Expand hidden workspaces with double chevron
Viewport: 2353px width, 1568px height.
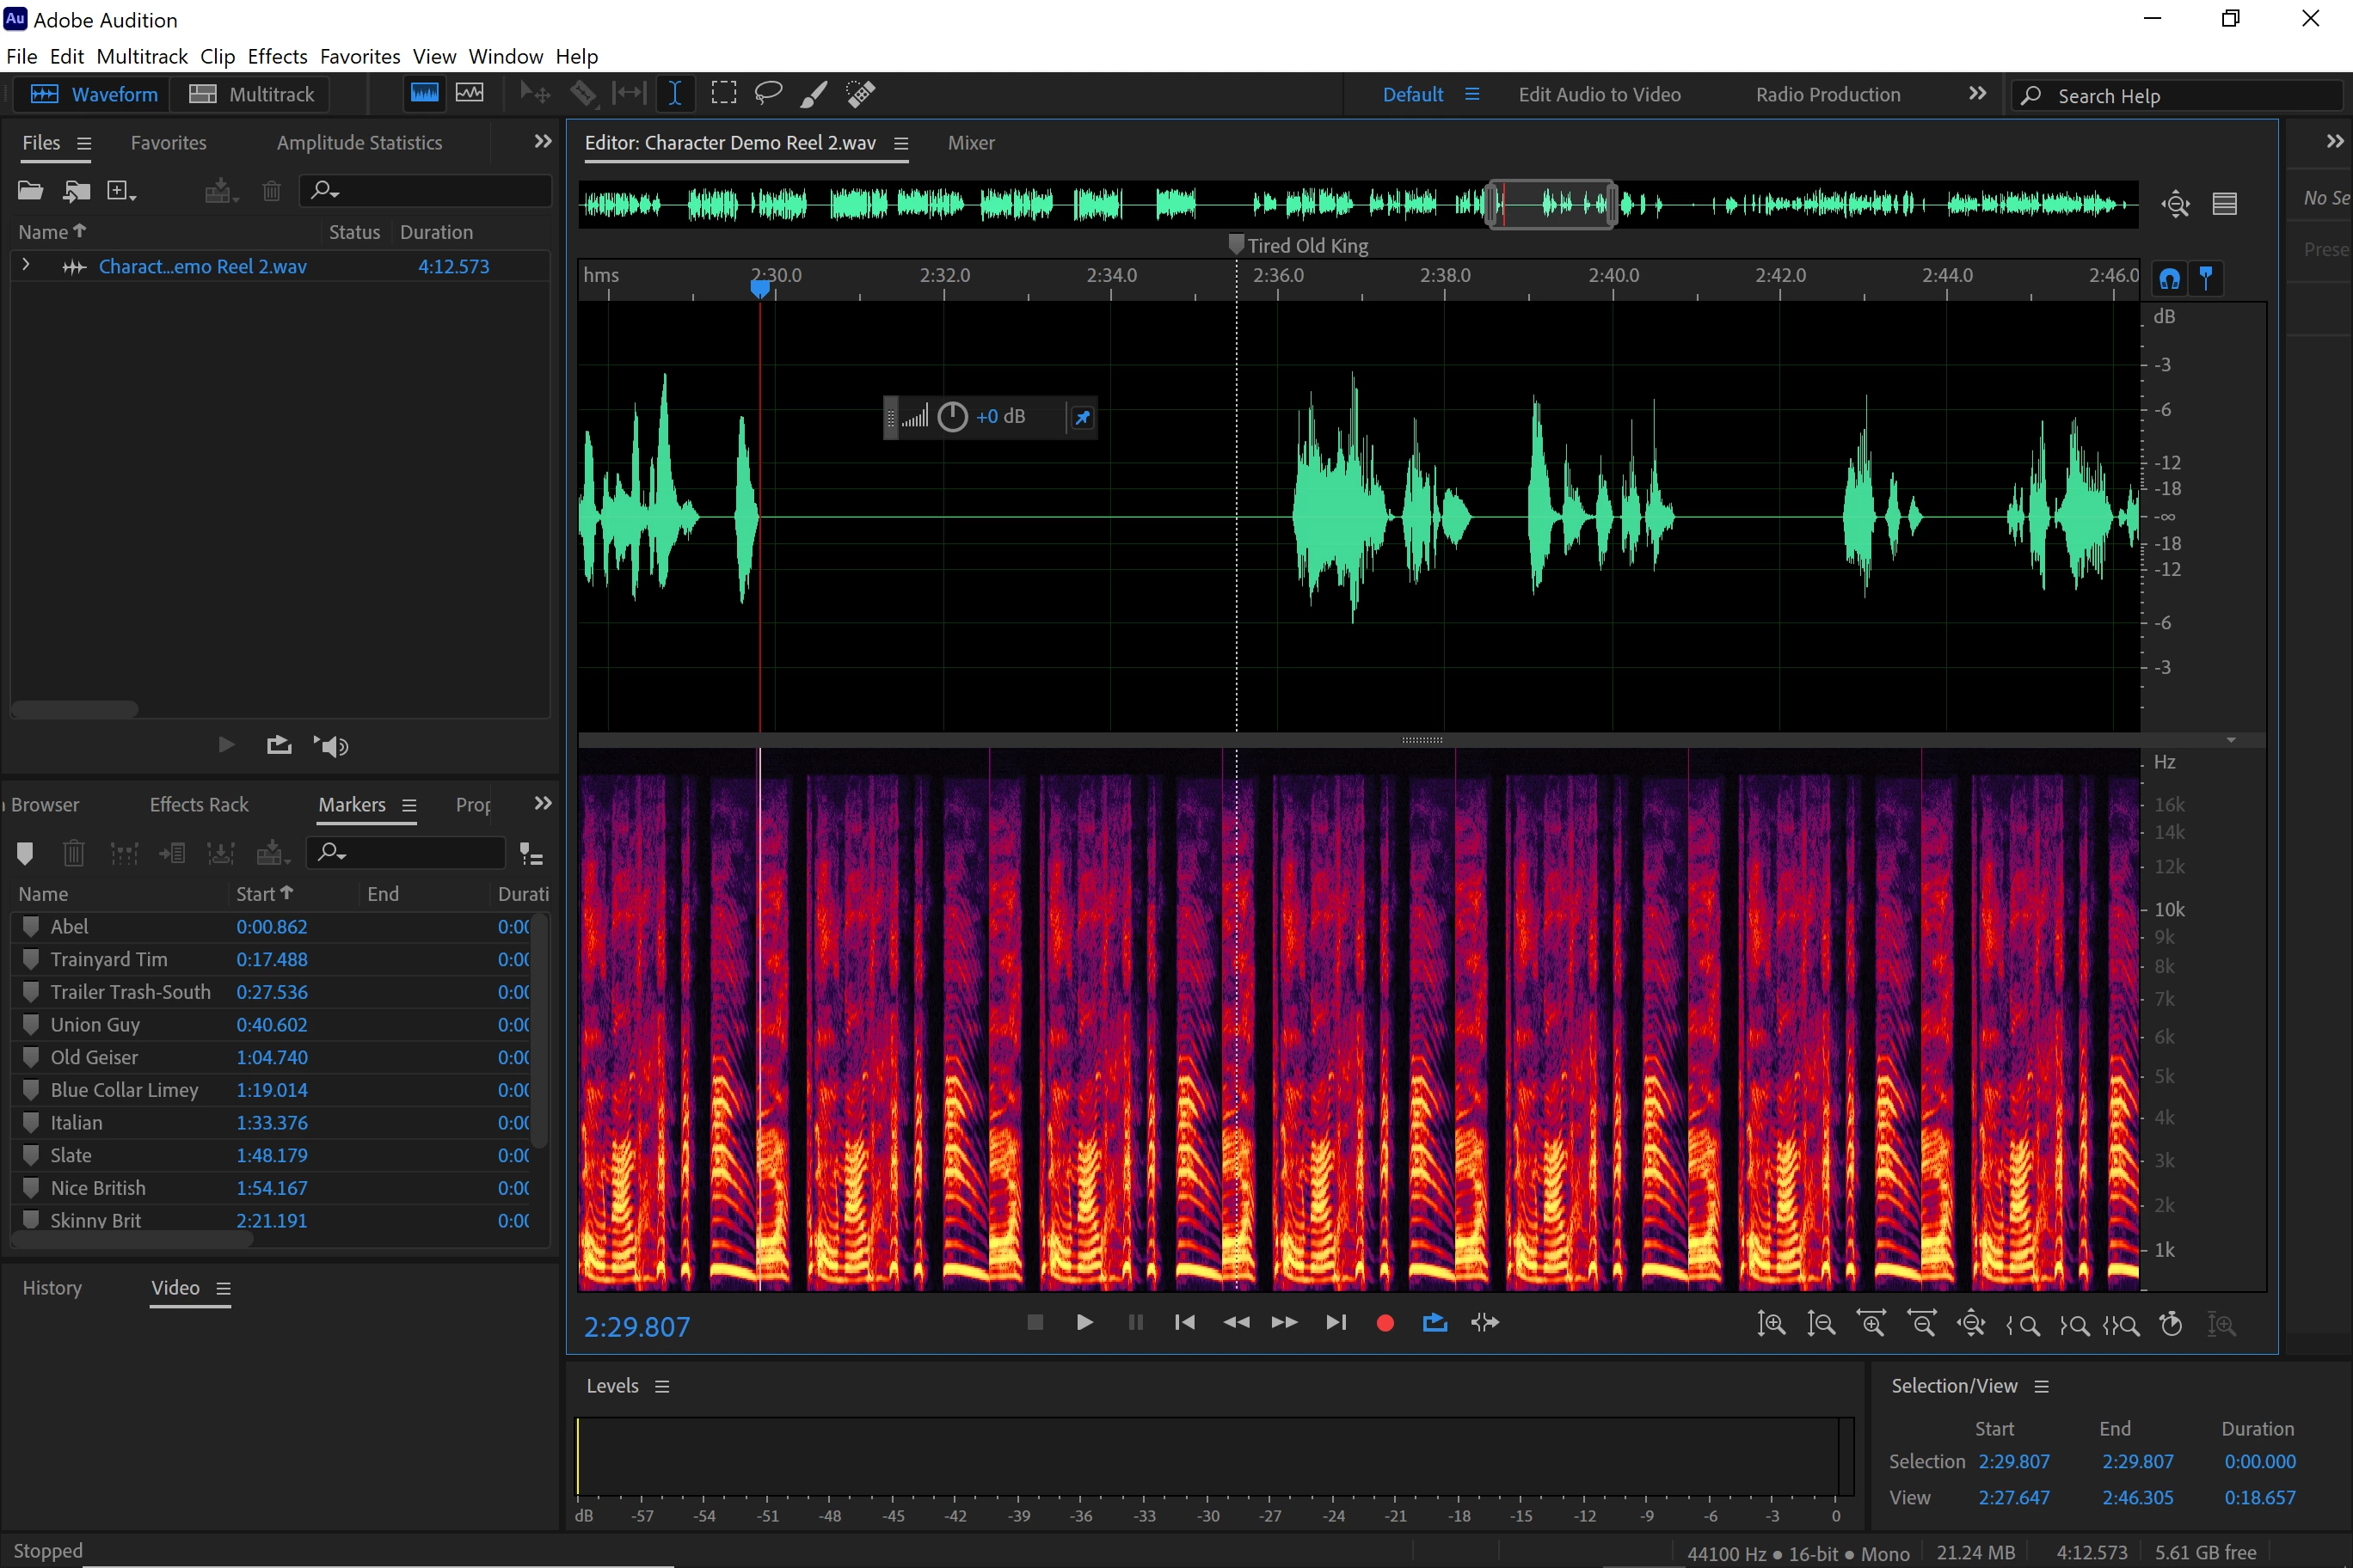tap(1977, 94)
